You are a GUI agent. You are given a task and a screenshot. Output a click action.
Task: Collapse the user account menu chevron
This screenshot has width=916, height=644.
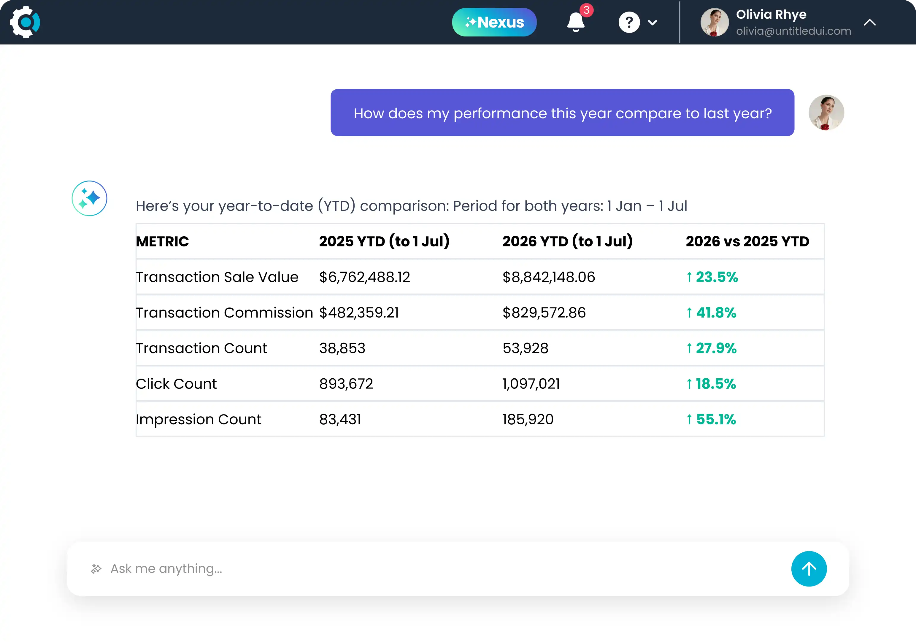(x=869, y=22)
